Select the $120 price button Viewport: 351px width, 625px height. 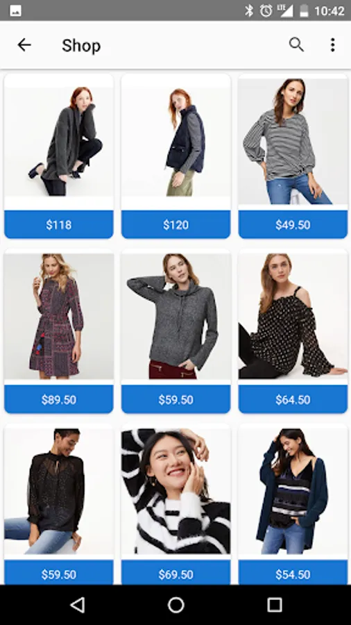(176, 224)
